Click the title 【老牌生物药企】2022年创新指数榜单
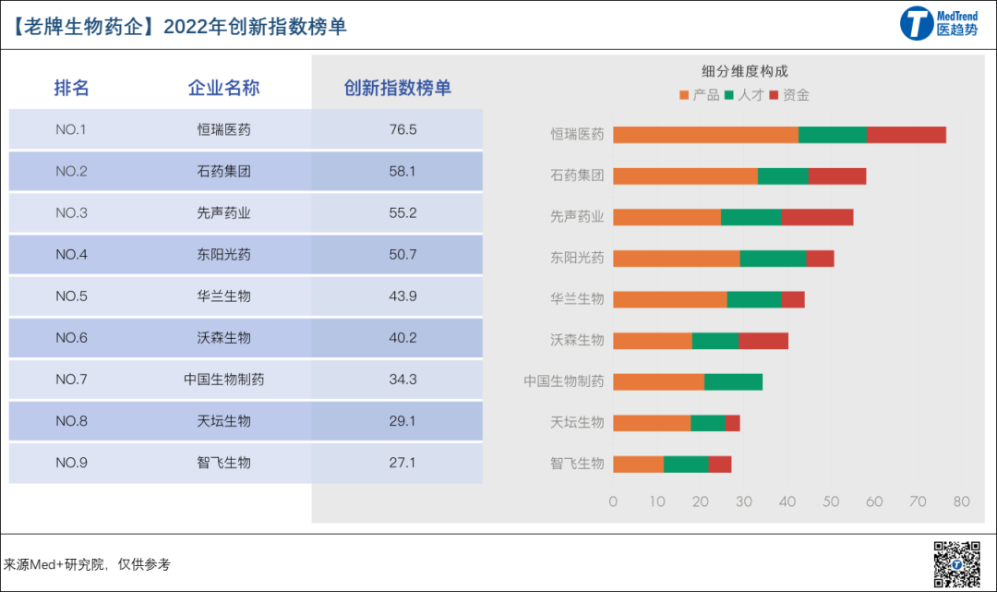 coord(177,27)
